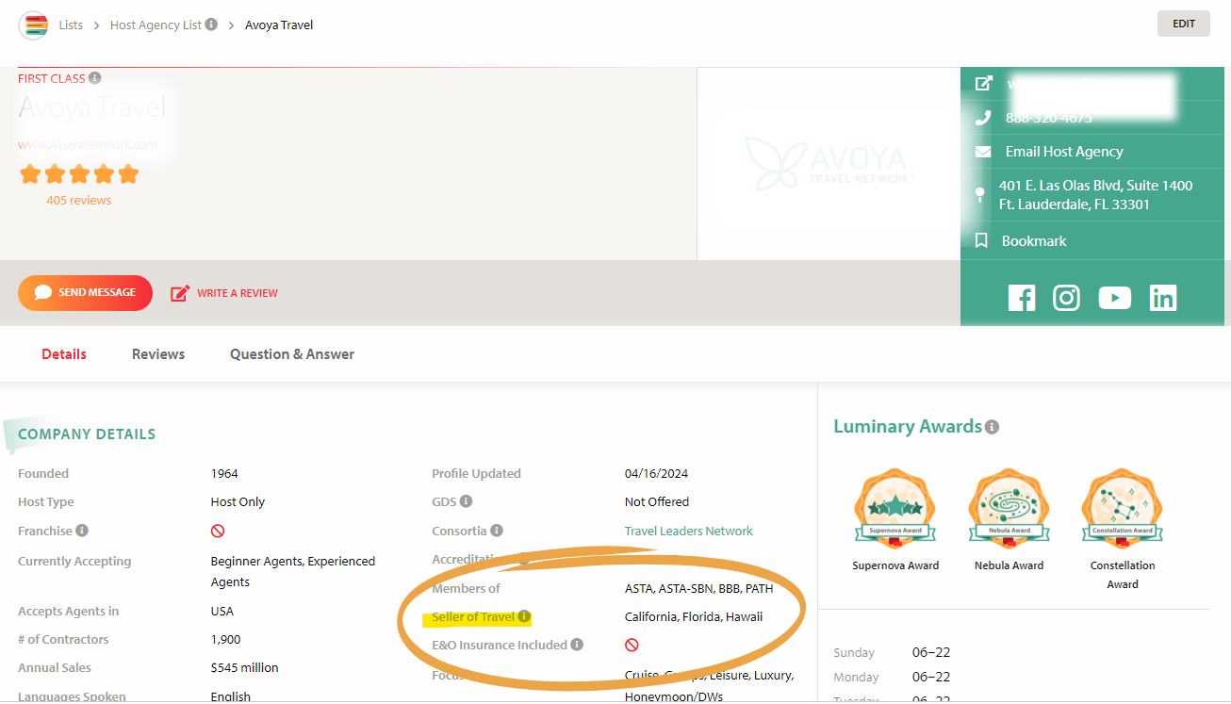Open the Facebook page icon
This screenshot has height=704, width=1231.
(1022, 298)
